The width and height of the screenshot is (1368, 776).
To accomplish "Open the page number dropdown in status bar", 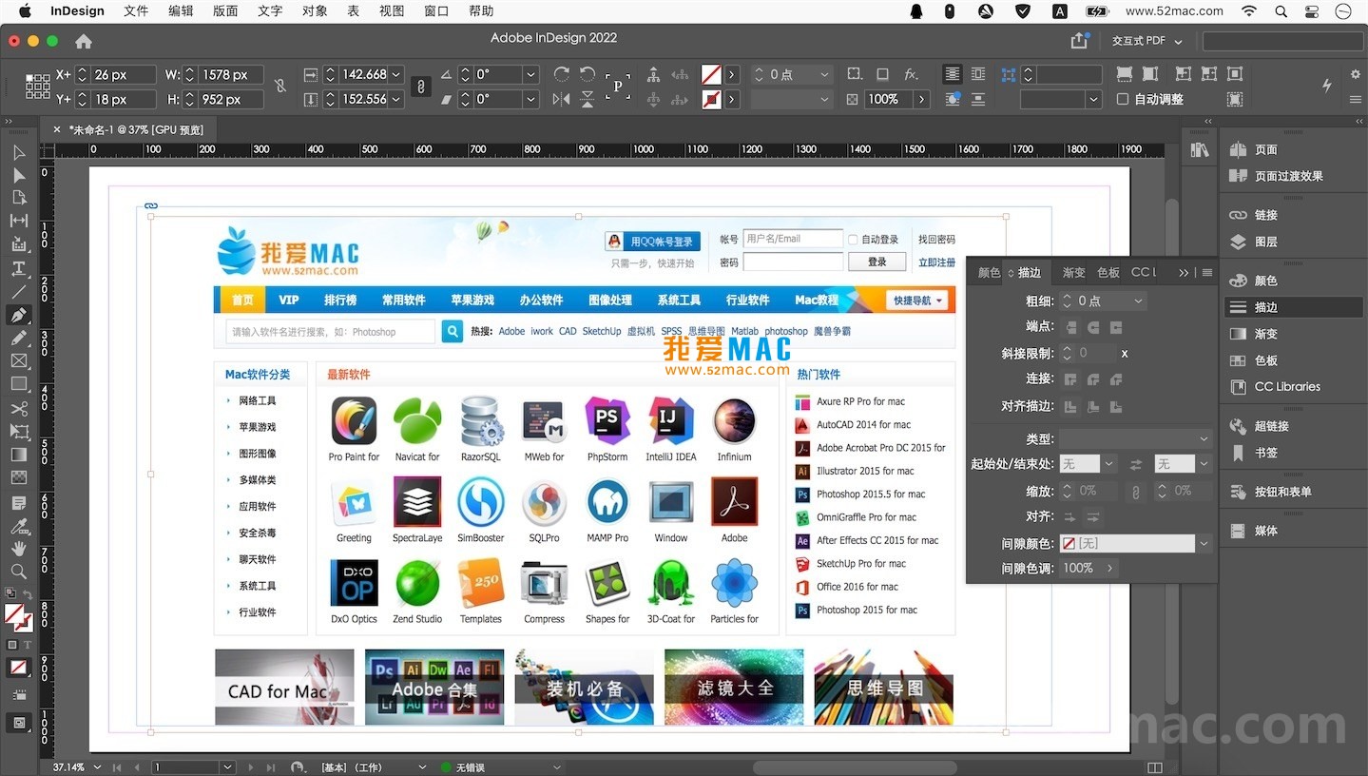I will (227, 766).
